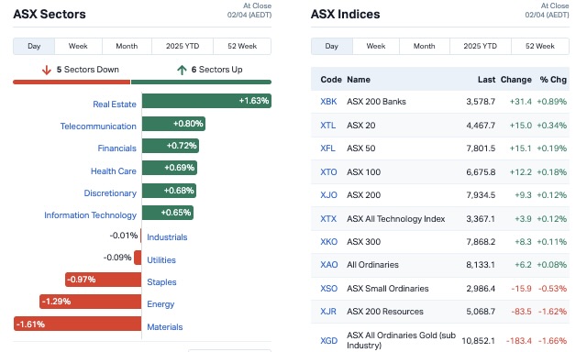Click the green Sectors Up arrow icon

coord(182,70)
